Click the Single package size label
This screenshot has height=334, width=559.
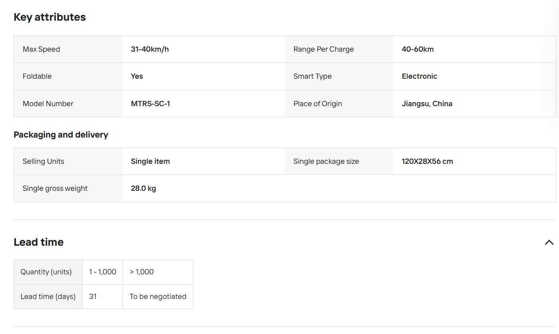pyautogui.click(x=326, y=161)
